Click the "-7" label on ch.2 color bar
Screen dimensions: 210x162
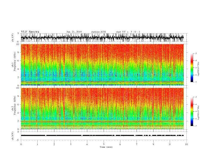[x=195, y=126]
